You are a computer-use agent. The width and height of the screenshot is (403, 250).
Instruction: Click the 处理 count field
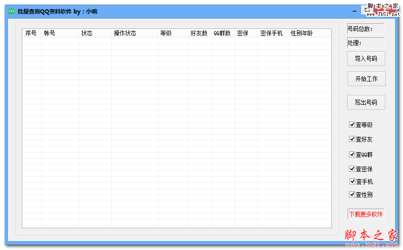coord(365,43)
